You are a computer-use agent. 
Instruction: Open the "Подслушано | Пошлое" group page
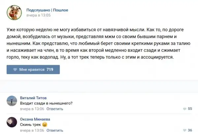47,10
